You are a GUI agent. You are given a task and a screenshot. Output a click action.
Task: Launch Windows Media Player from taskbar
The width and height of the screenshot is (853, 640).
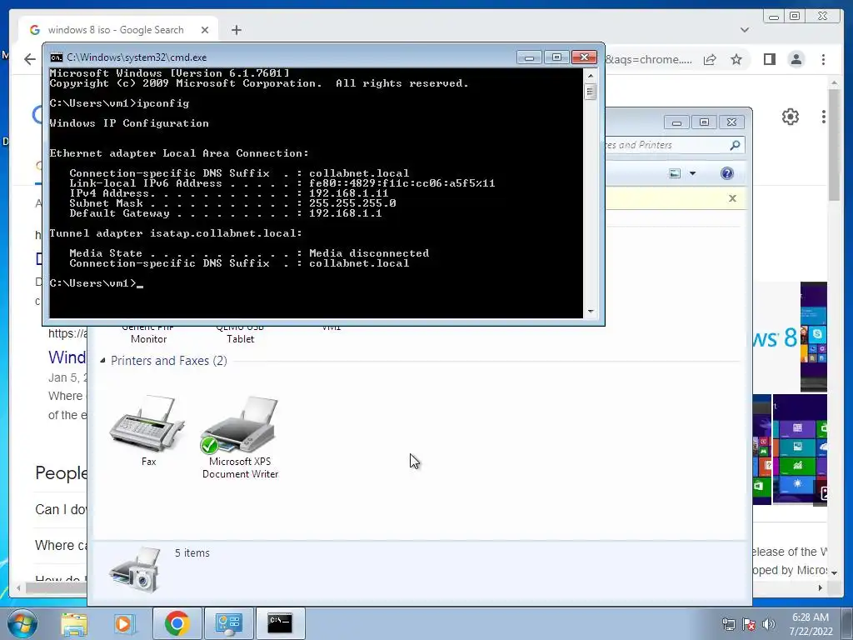tap(125, 624)
